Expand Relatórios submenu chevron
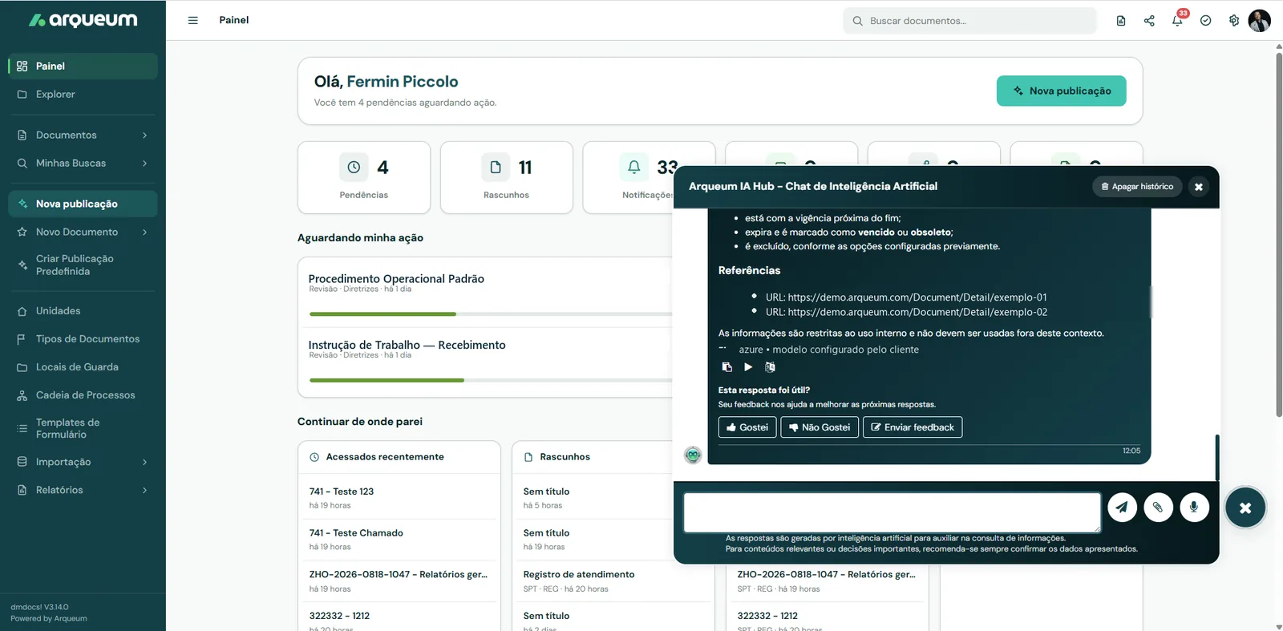 pyautogui.click(x=144, y=490)
